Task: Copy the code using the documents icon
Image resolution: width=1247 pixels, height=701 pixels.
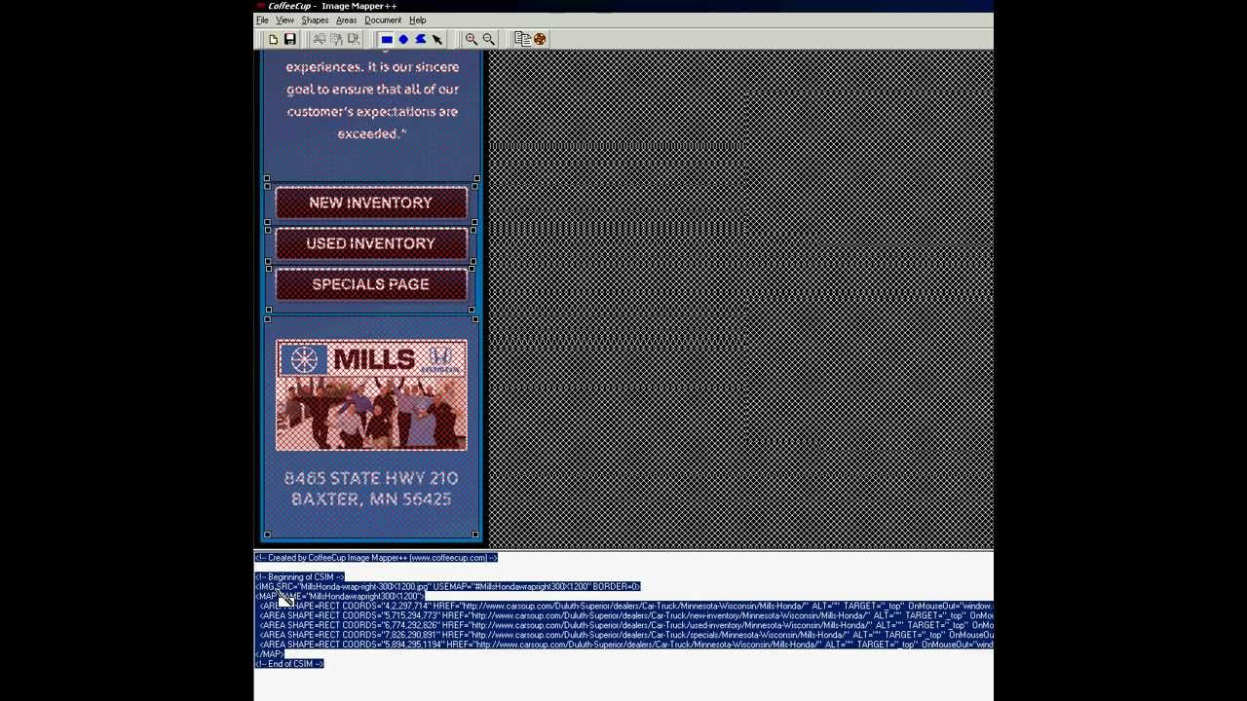Action: (x=522, y=39)
